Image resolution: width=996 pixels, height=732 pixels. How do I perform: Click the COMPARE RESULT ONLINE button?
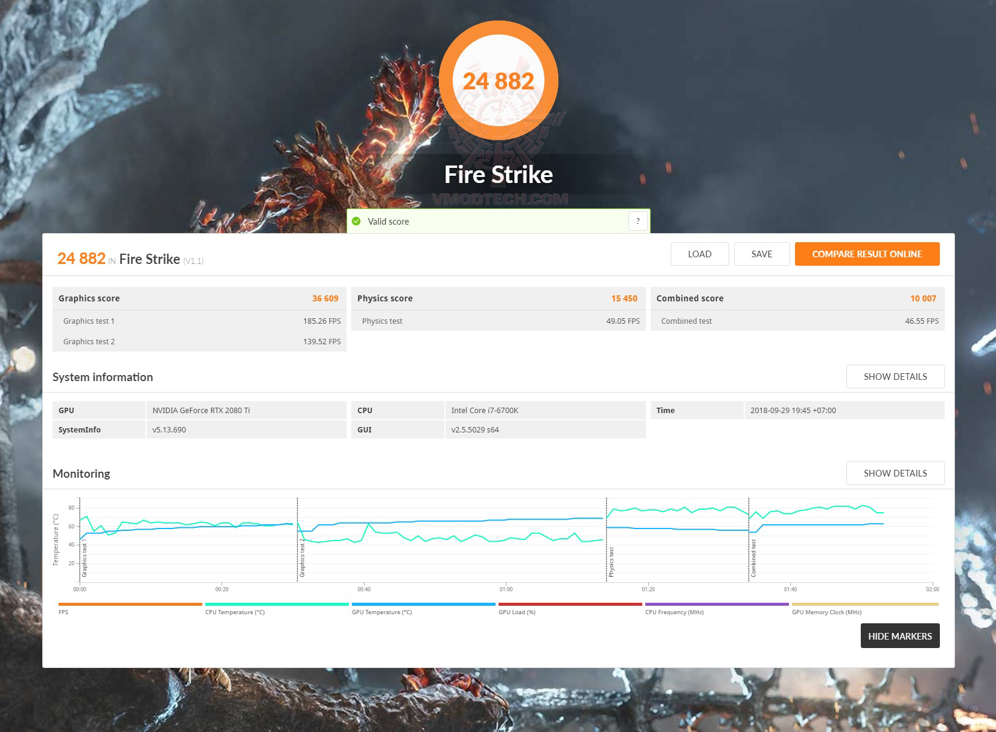(867, 254)
